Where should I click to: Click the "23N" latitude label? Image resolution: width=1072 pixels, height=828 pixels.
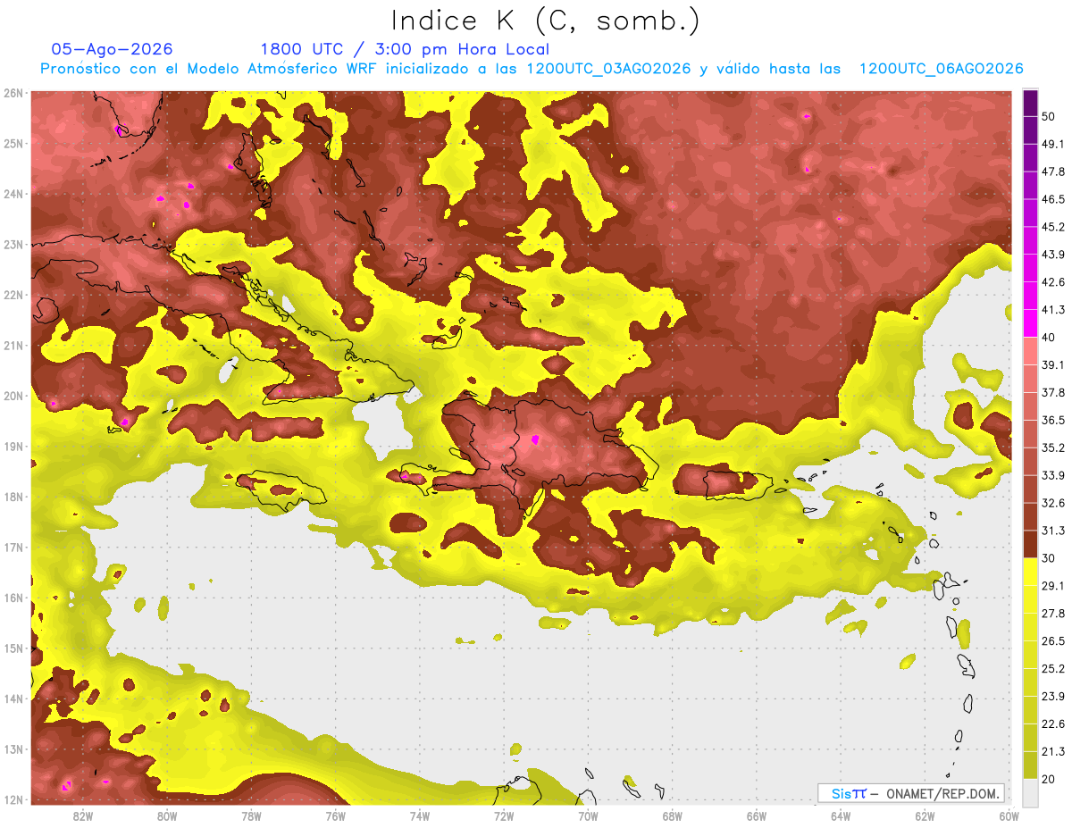pos(13,245)
